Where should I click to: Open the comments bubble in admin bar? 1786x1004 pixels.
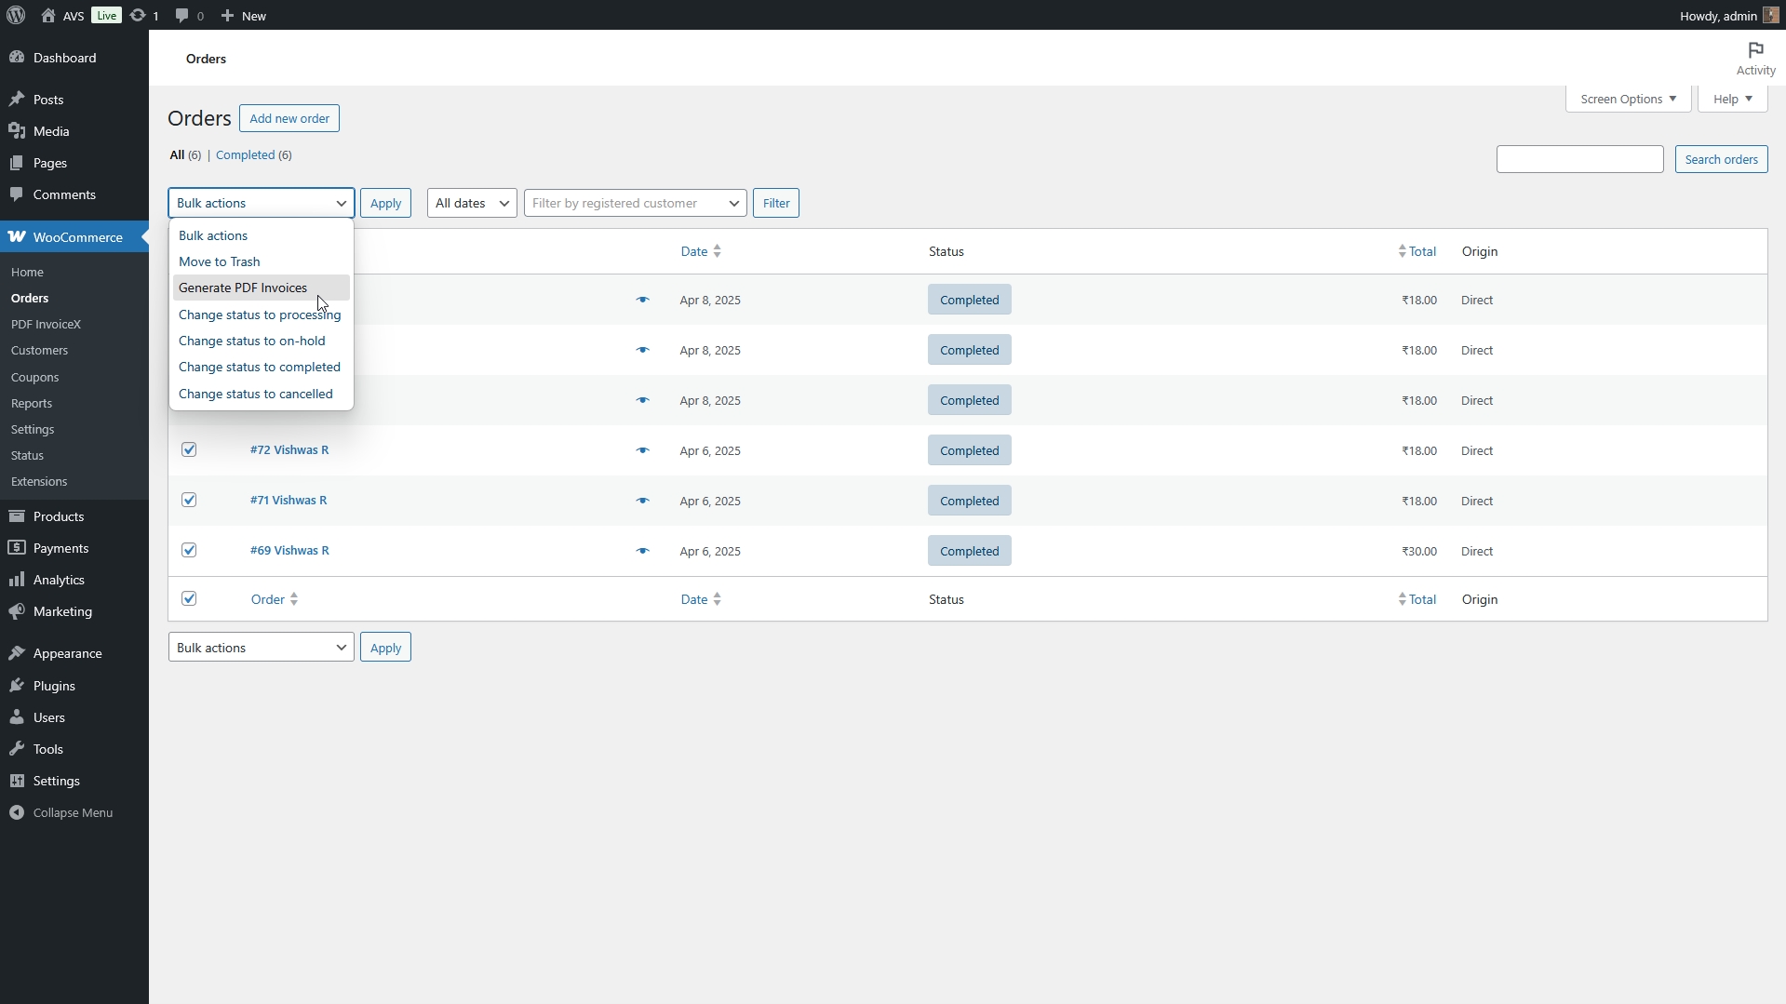pyautogui.click(x=182, y=15)
